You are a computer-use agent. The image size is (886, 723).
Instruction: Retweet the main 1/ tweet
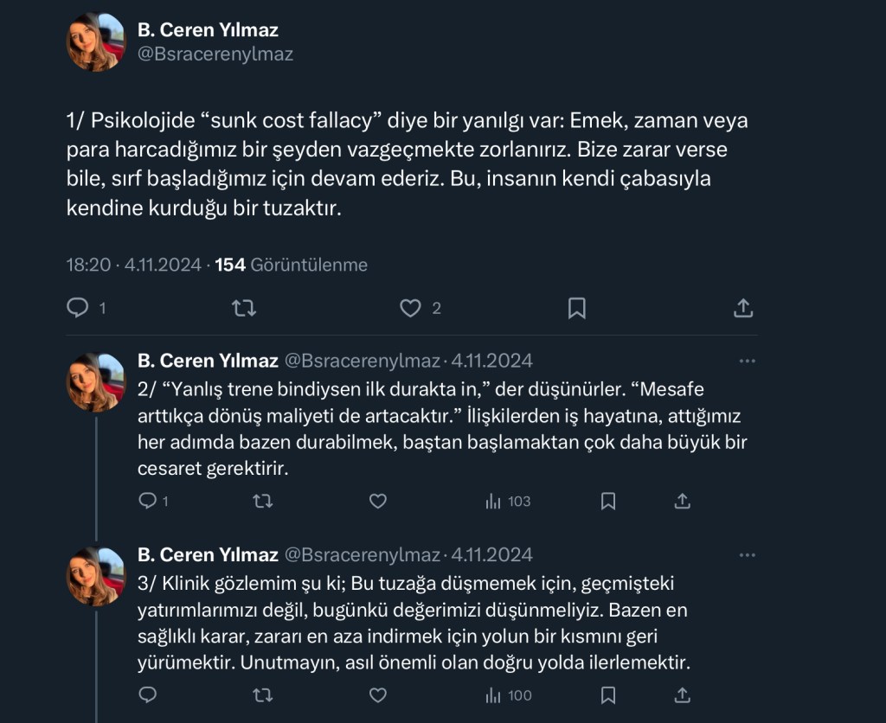244,308
